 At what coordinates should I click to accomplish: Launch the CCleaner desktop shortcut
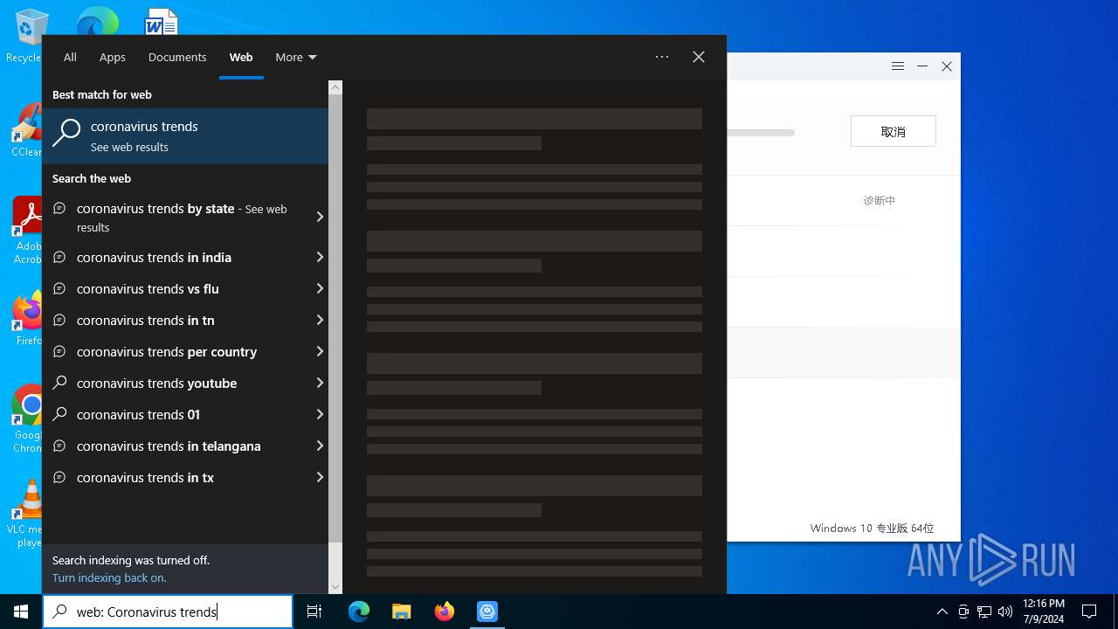tap(26, 131)
